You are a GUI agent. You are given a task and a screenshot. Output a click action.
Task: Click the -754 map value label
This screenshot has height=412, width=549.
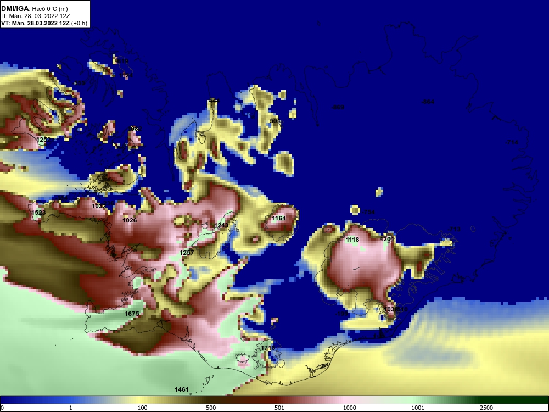pyautogui.click(x=368, y=212)
